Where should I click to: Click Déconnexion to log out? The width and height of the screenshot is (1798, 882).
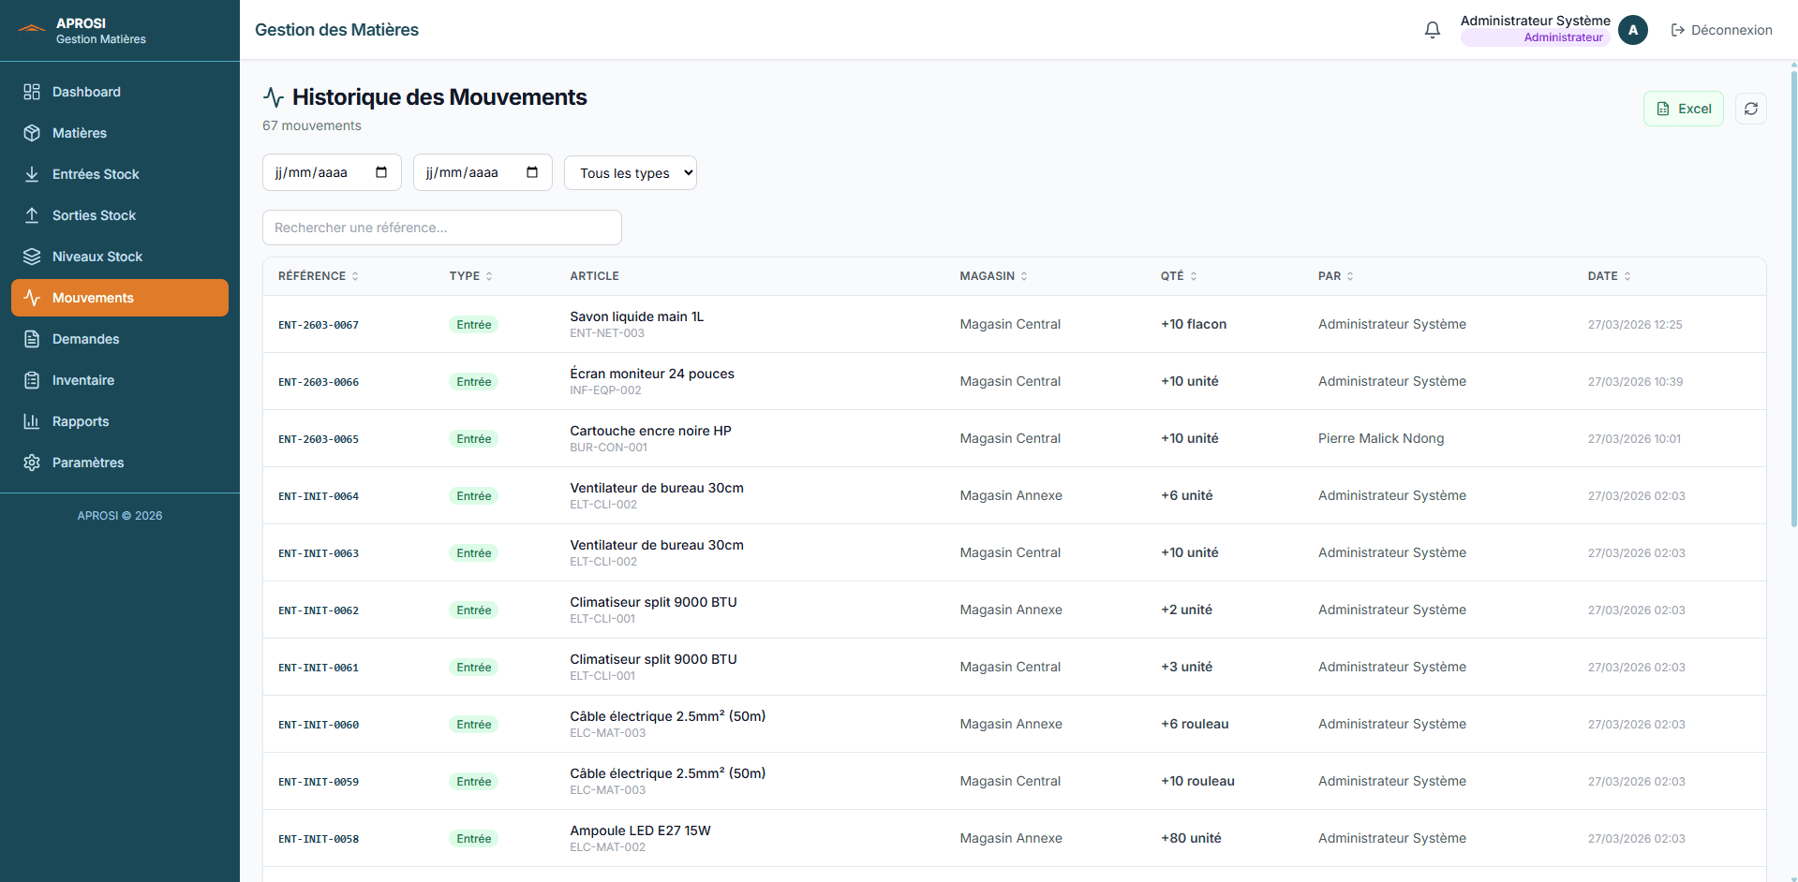(1721, 30)
